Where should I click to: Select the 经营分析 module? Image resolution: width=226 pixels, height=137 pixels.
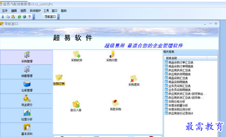[x=26, y=115]
